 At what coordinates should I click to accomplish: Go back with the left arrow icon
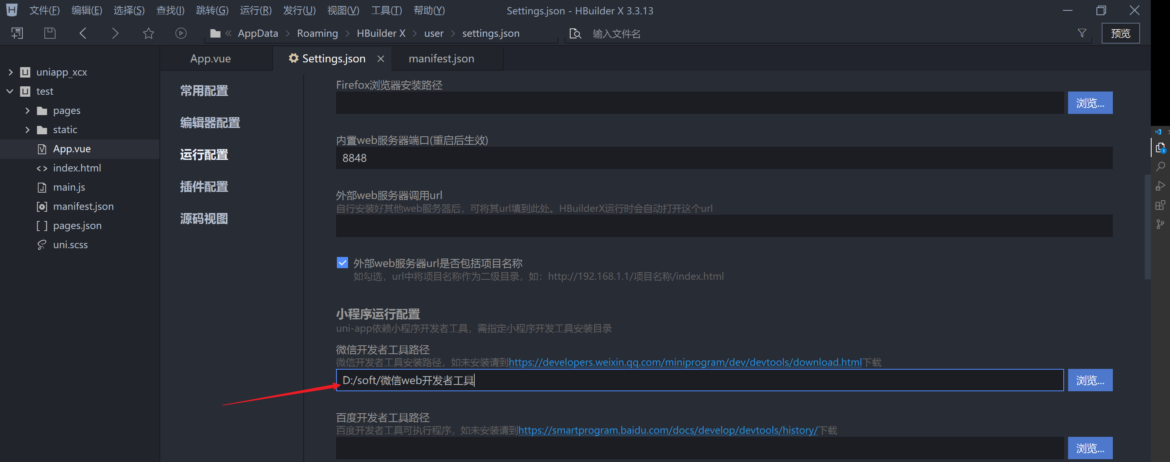(x=83, y=33)
